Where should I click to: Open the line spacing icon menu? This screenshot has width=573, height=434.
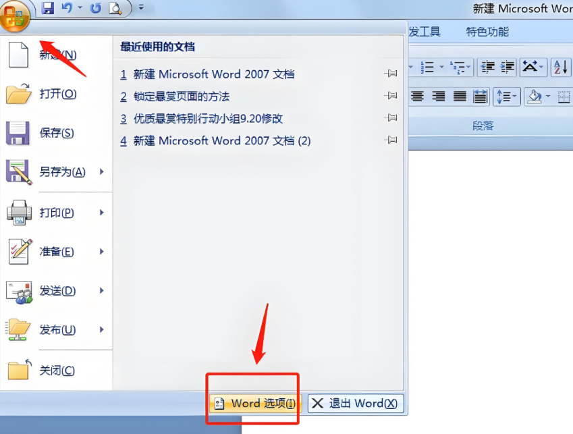pyautogui.click(x=508, y=96)
